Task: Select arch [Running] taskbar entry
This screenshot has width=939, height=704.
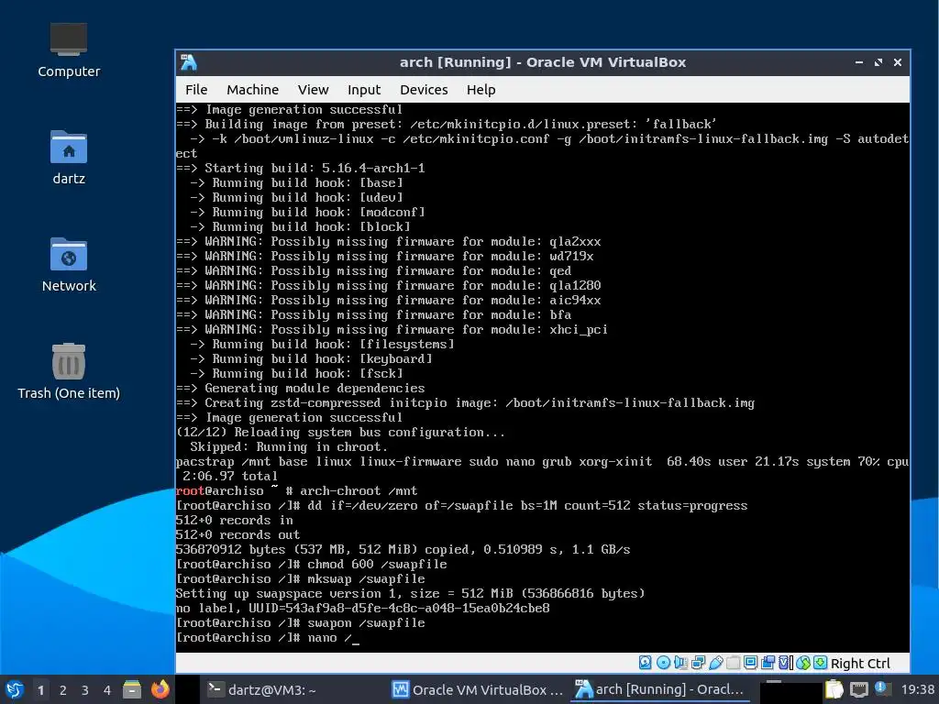Action: 660,689
